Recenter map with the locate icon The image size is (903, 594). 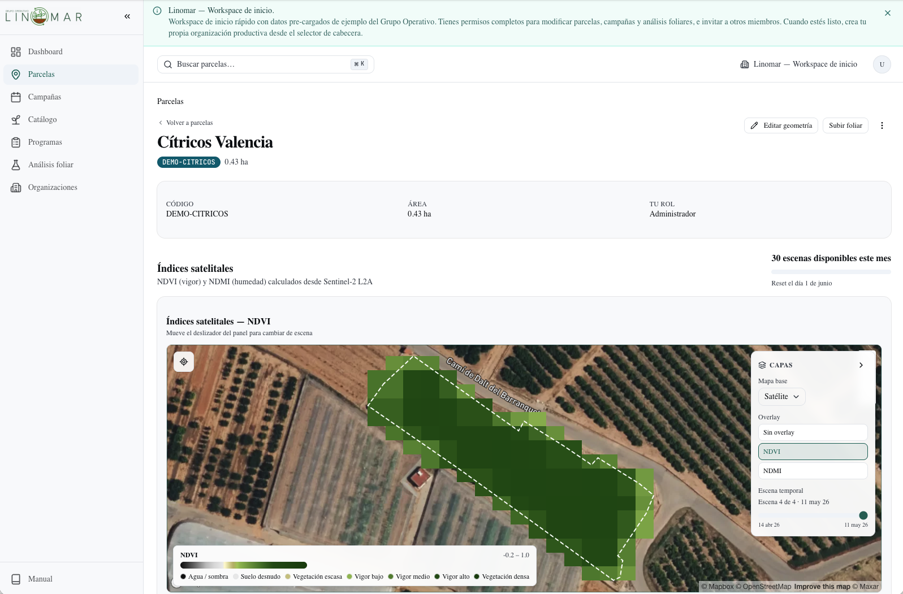[x=184, y=362]
